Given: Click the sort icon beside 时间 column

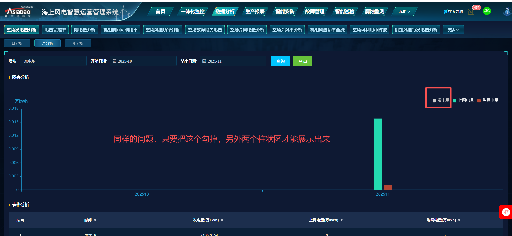Looking at the screenshot, I should (x=95, y=220).
